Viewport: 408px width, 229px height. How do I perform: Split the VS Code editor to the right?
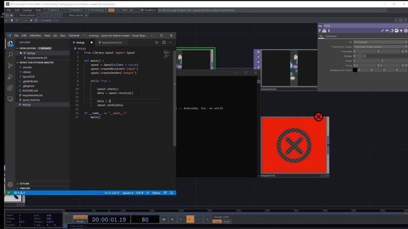pyautogui.click(x=164, y=43)
